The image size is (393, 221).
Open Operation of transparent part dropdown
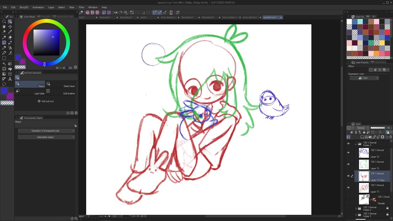46,131
